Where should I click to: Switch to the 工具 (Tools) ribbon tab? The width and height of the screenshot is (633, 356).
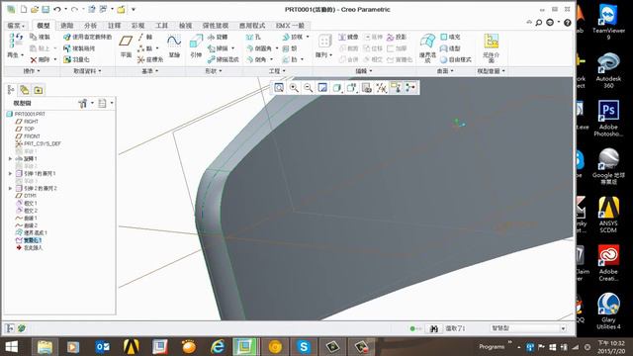tap(162, 26)
